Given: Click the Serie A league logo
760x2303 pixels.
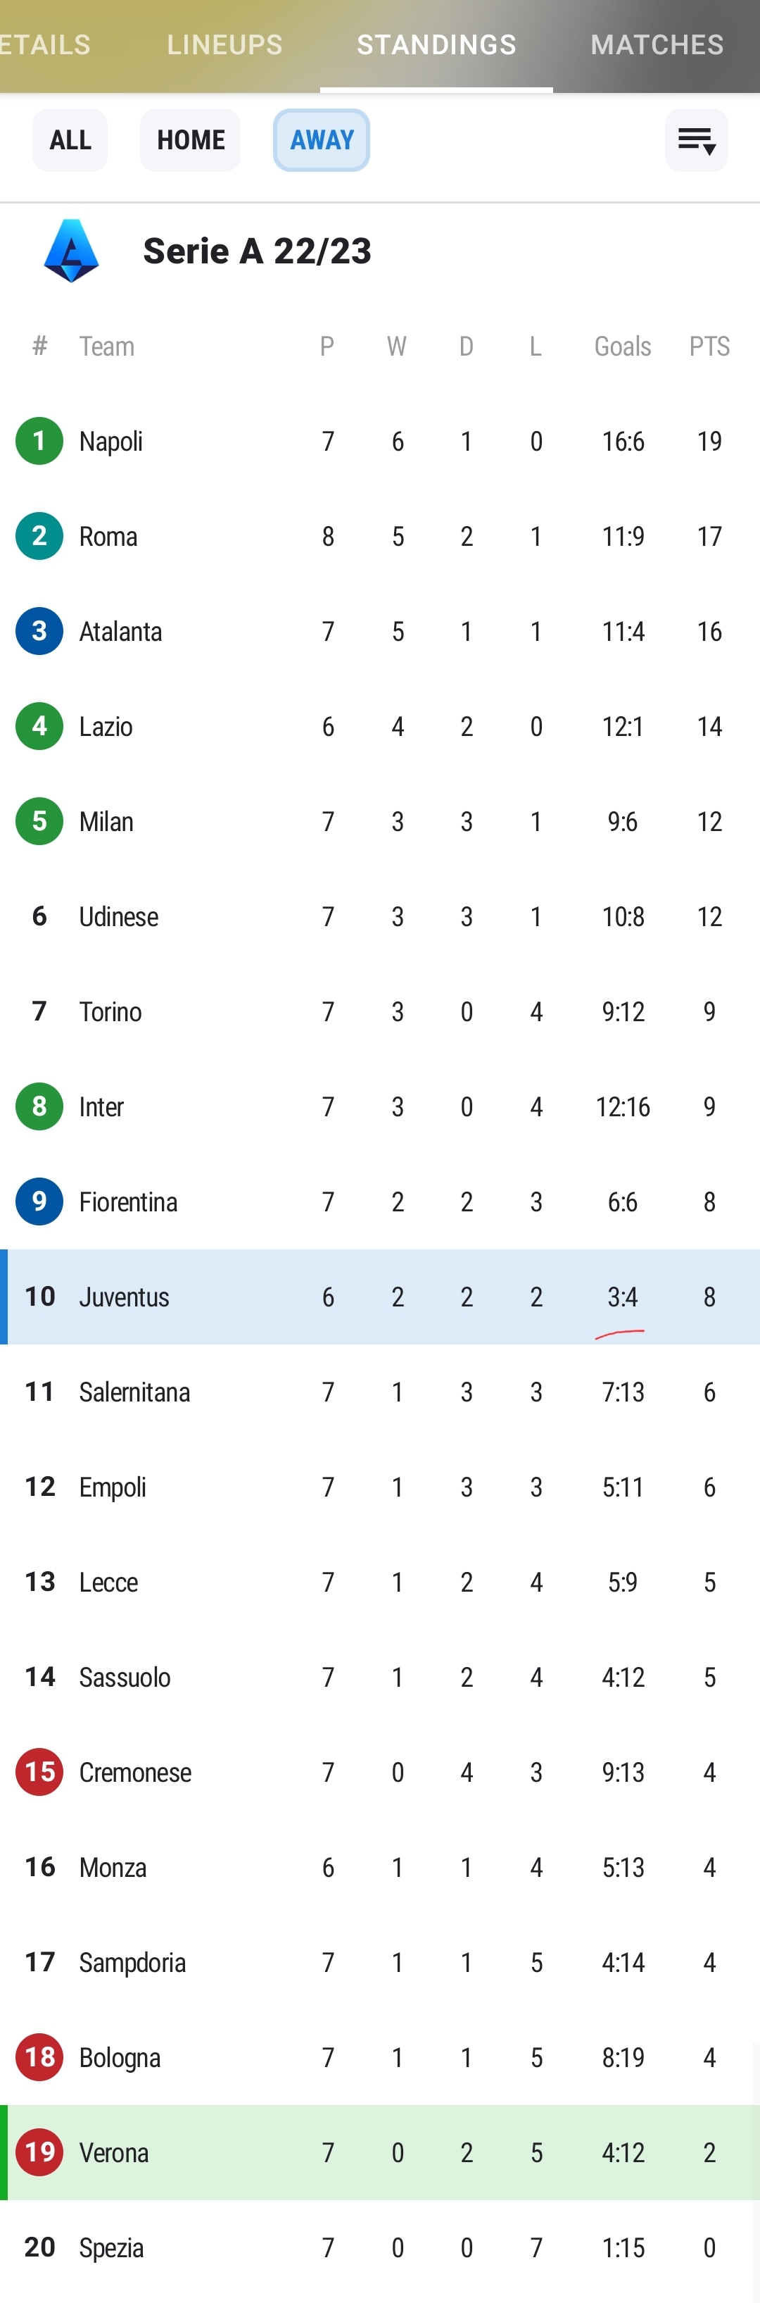Looking at the screenshot, I should click(x=72, y=251).
